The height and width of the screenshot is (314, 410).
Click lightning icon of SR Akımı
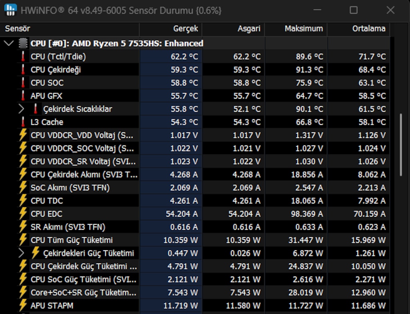pos(23,227)
